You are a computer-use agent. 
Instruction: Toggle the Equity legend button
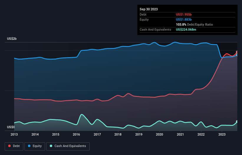(x=35, y=146)
